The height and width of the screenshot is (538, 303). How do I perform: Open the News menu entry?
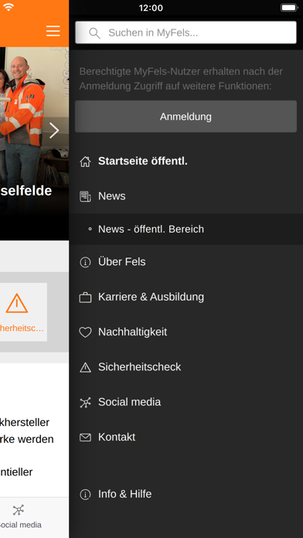tap(112, 196)
